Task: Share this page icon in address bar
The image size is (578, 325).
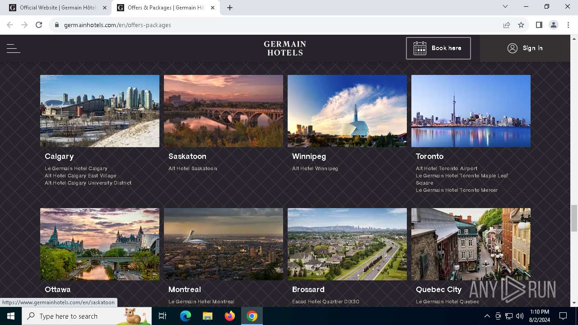Action: (507, 25)
